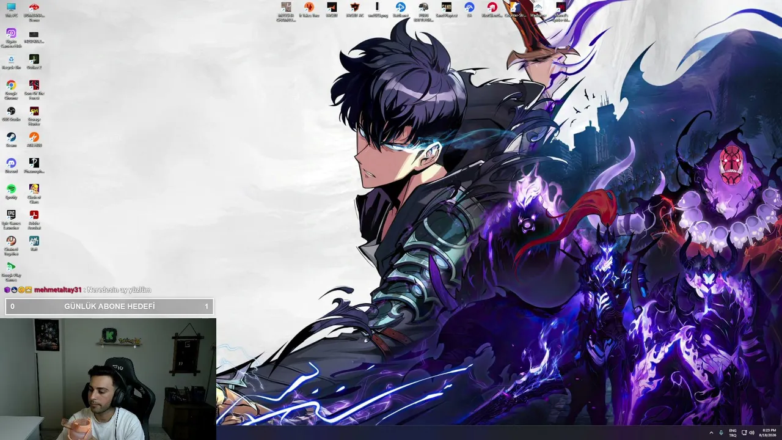Open the ENG TRQ language switcher

click(733, 433)
